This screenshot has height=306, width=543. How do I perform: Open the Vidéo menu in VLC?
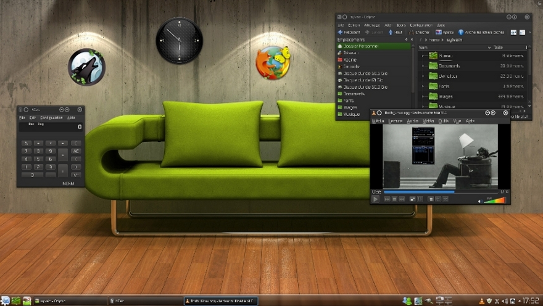428,121
